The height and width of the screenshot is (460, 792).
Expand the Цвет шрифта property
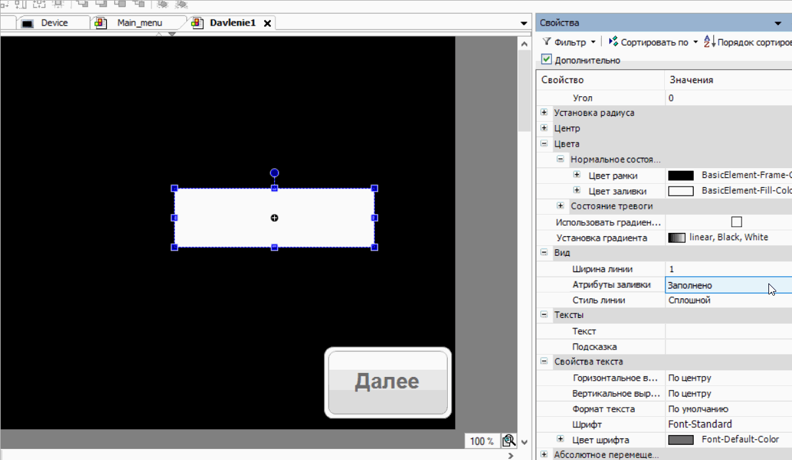tap(561, 439)
